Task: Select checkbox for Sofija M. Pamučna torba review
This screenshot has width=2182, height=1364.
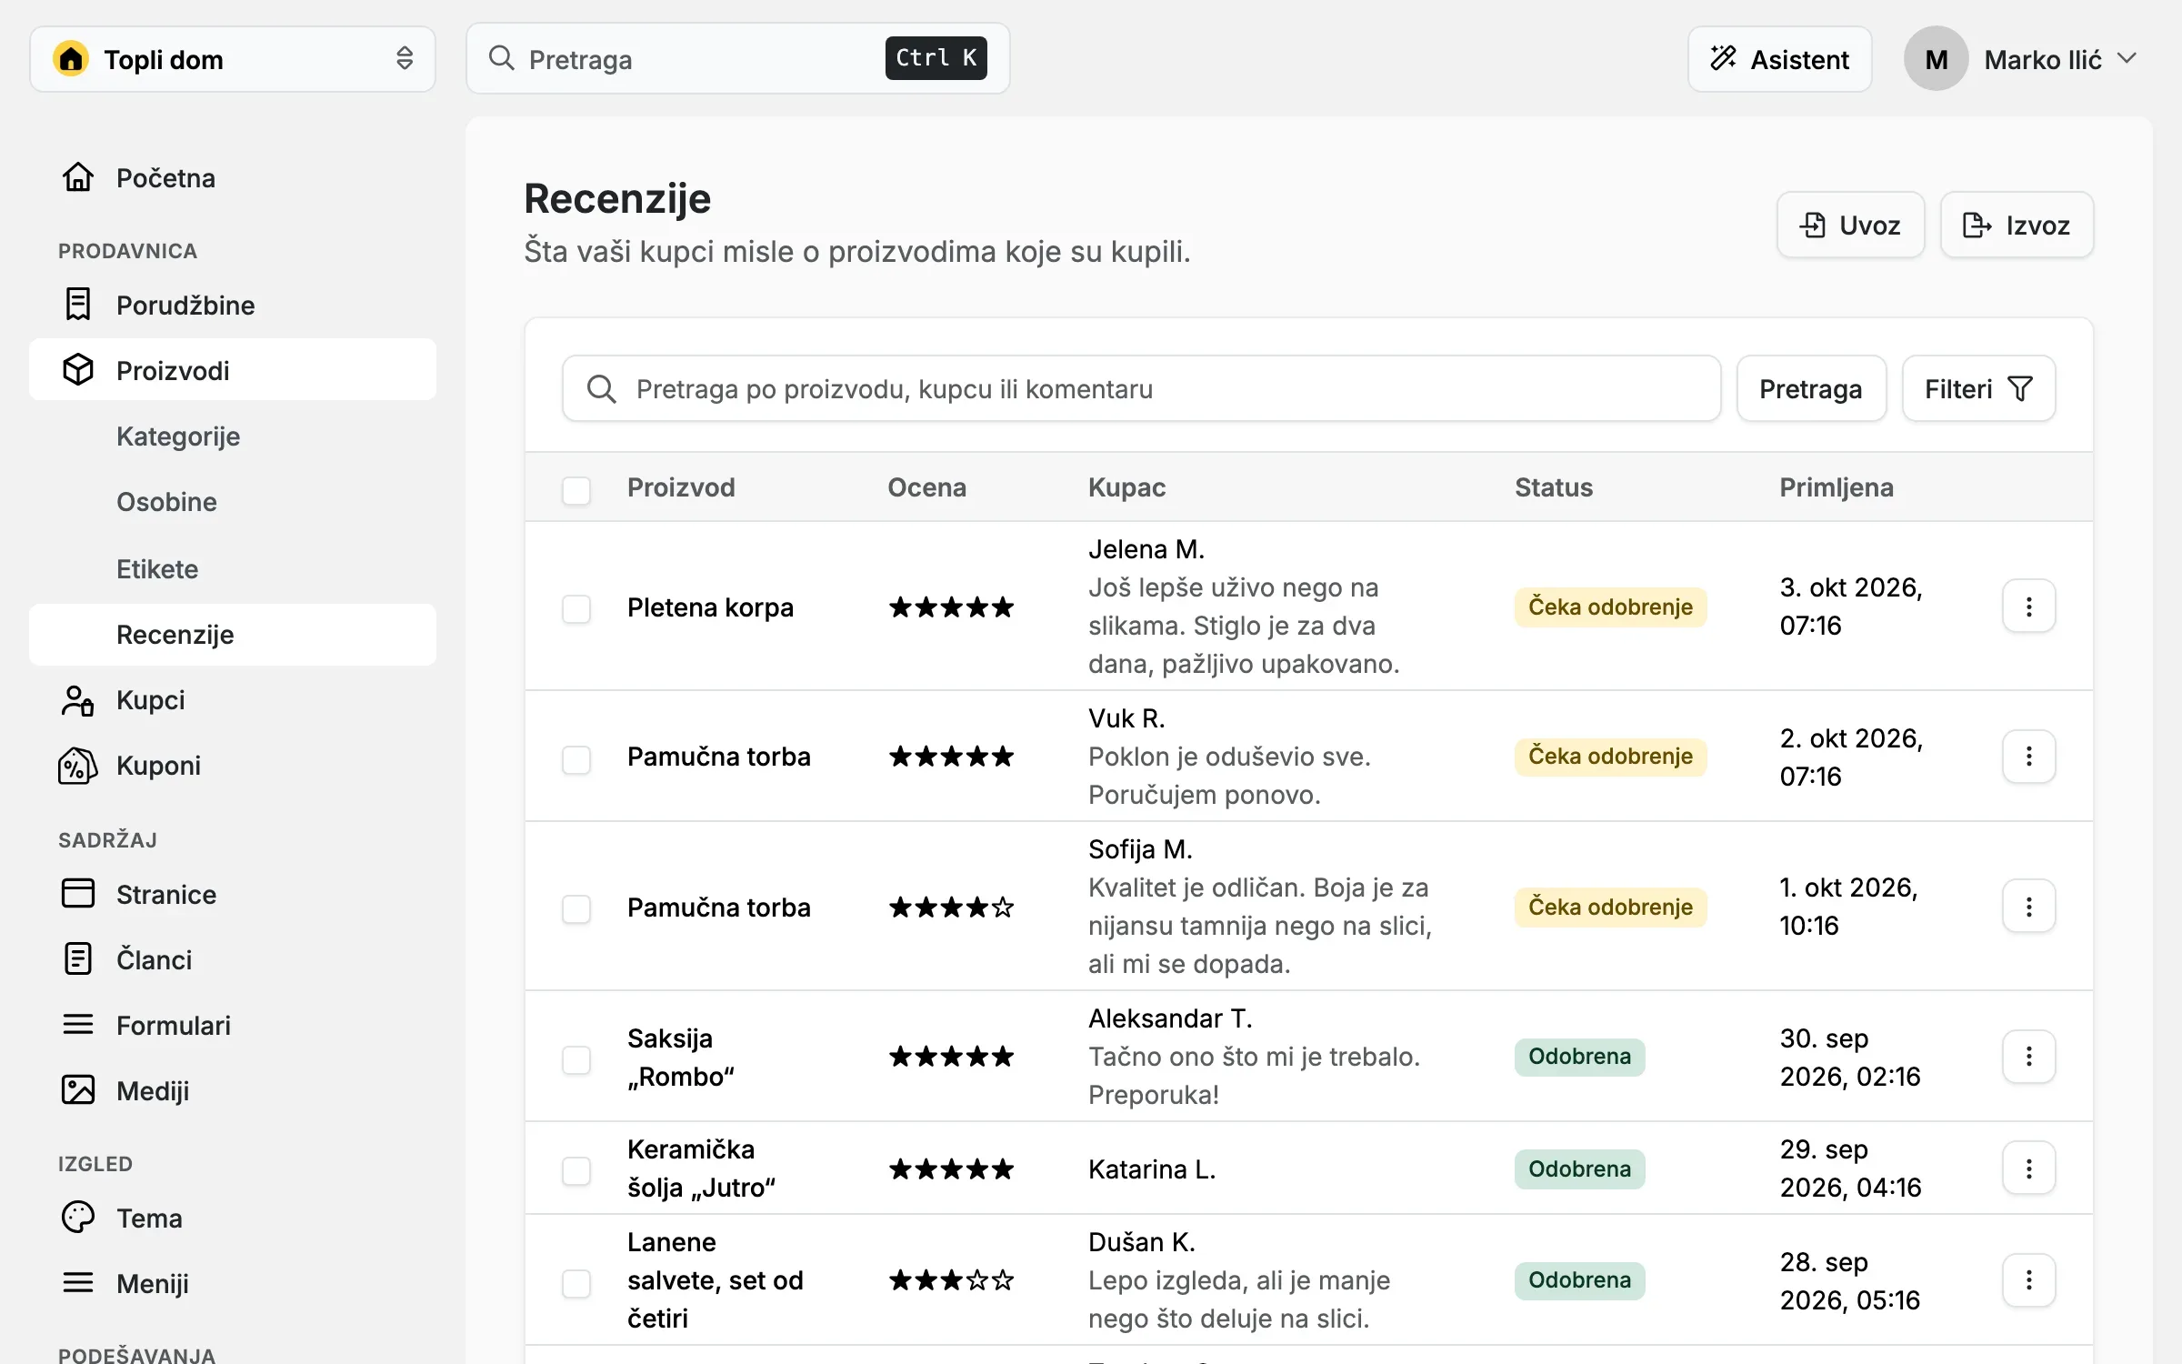Action: [x=576, y=908]
